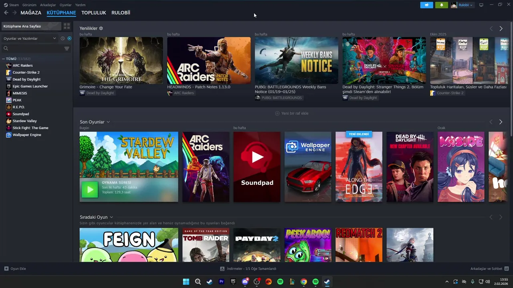Open PAYDAY 2 cover in Sıradaki Oyun
513x288 pixels.
pos(257,245)
